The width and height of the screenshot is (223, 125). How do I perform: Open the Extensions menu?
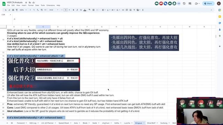pos(51,6)
